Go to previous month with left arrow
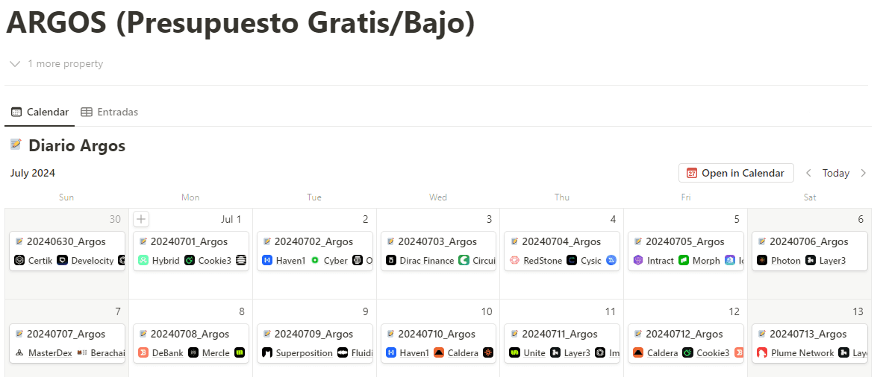 point(809,173)
